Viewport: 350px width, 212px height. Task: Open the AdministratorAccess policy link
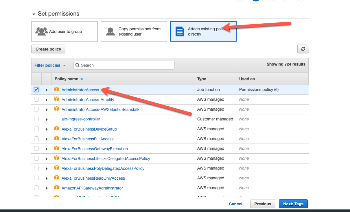(80, 90)
